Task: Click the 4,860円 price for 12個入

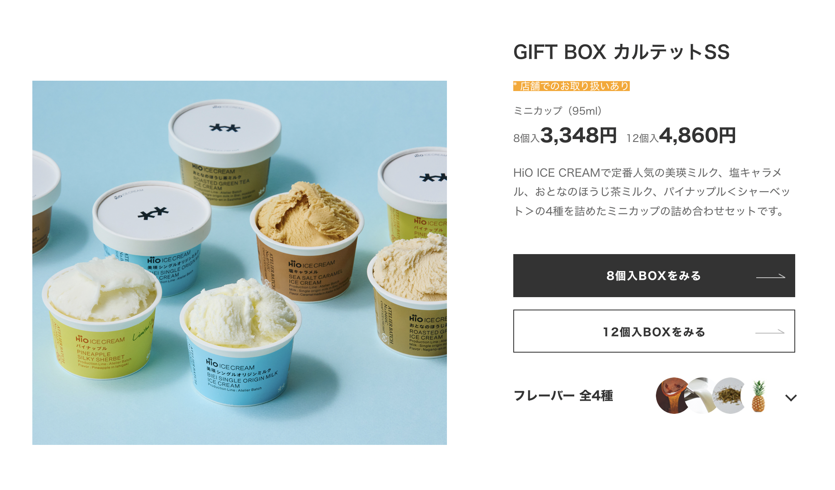Action: 697,135
